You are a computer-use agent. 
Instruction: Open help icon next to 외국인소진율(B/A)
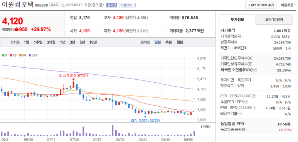255,70
